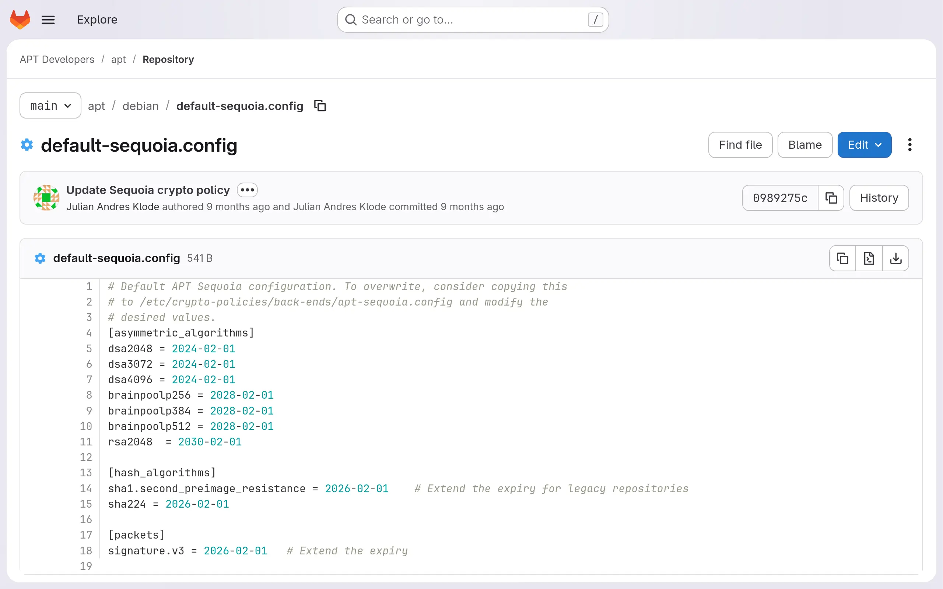The width and height of the screenshot is (943, 589).
Task: Click Julian Andres Klode's avatar
Action: pyautogui.click(x=46, y=198)
